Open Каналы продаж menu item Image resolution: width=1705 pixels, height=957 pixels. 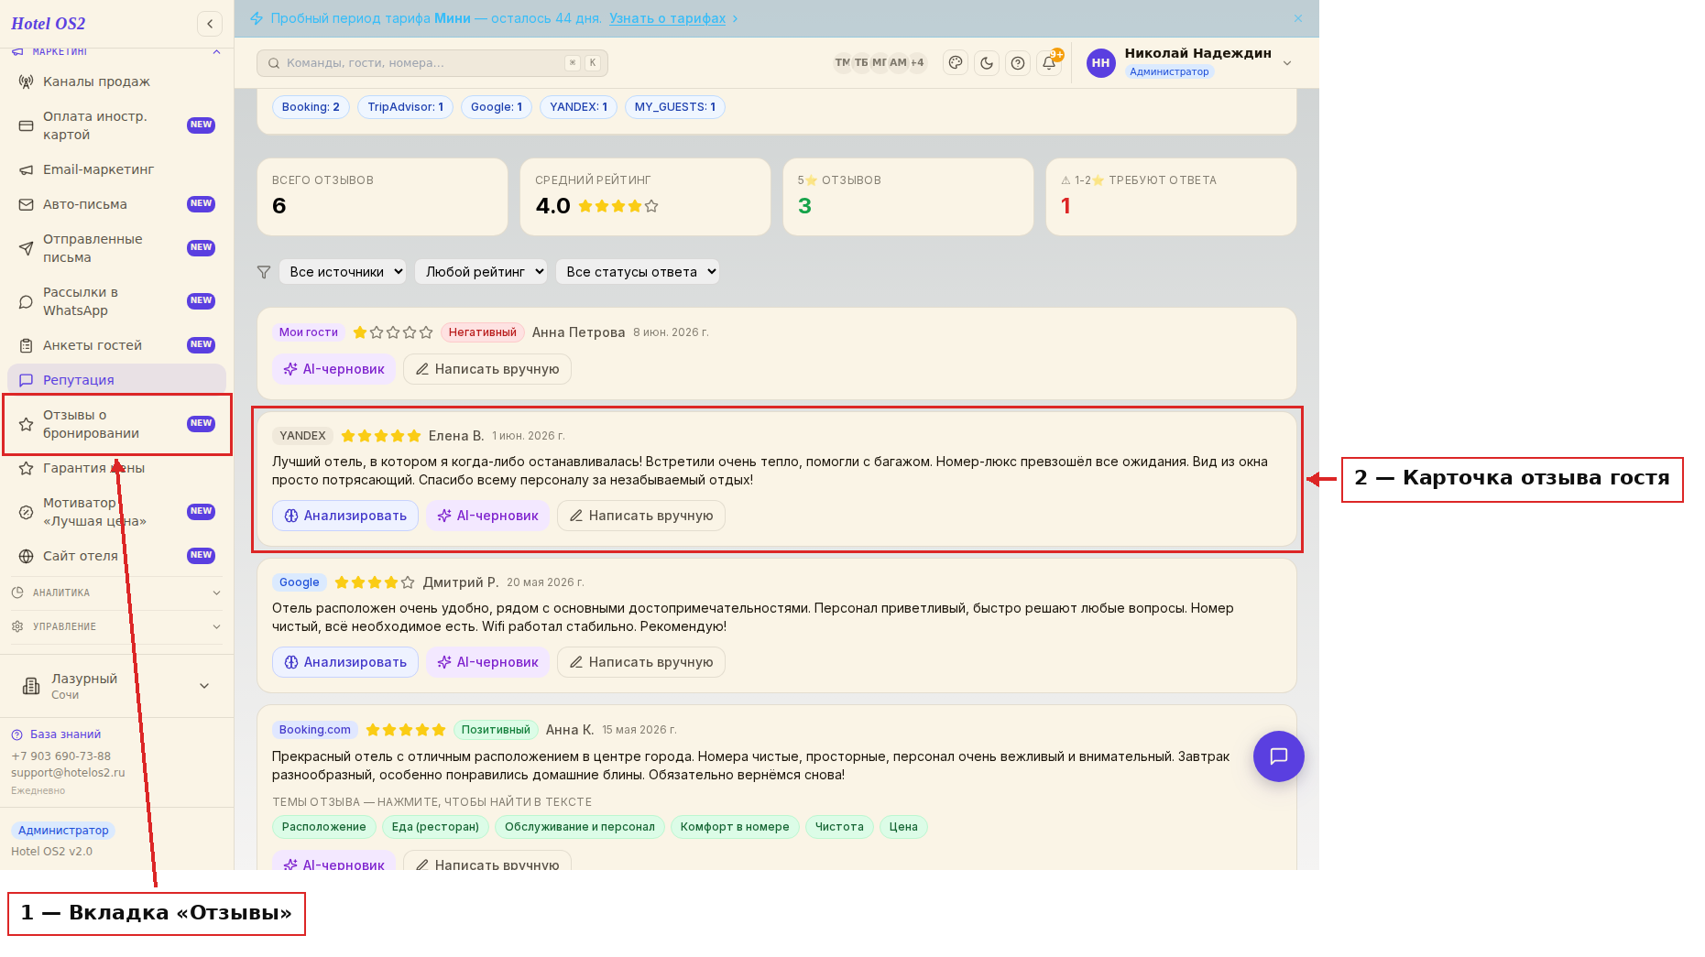pos(116,82)
